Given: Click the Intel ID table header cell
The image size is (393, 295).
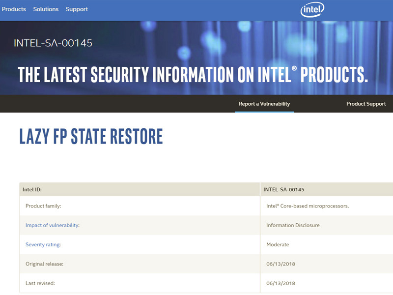Looking at the screenshot, I should 32,189.
